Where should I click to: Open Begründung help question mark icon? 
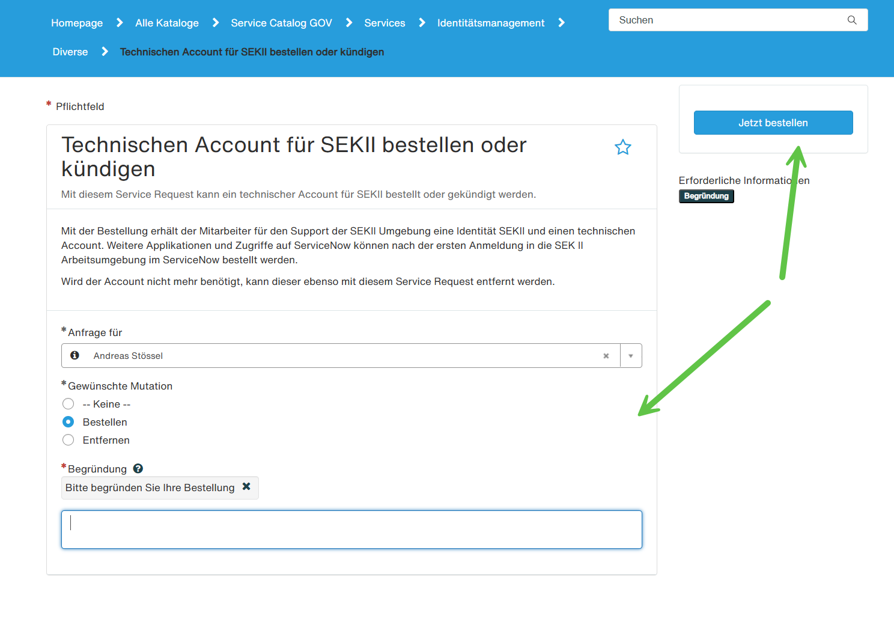(x=138, y=468)
